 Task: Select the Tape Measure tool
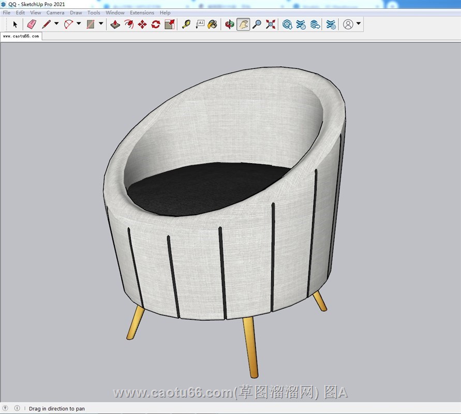point(186,24)
